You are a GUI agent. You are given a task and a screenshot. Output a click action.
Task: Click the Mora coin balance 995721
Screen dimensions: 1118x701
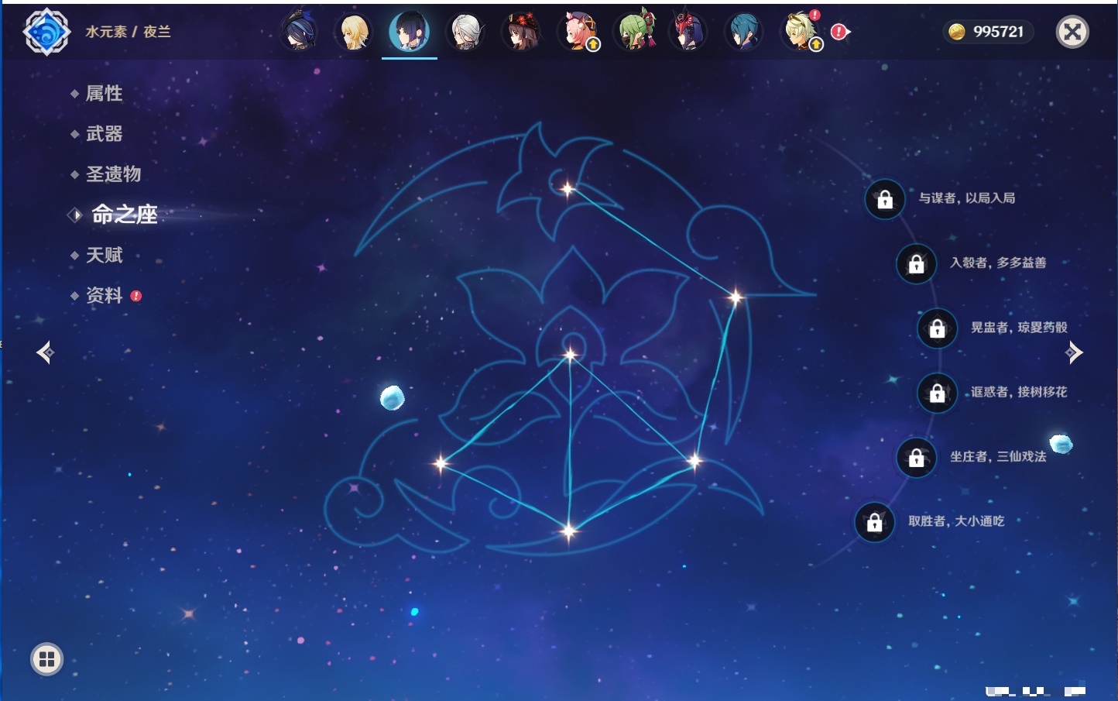(x=988, y=32)
